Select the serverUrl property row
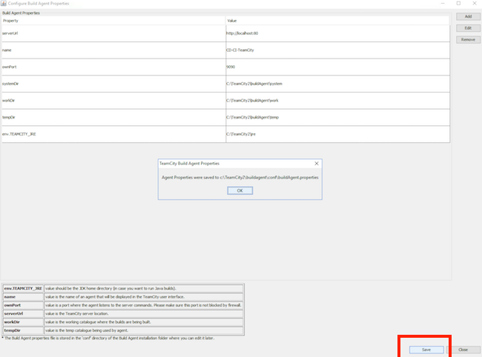482x357 pixels. tap(225, 33)
